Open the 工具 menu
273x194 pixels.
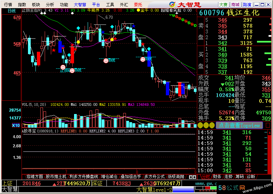[x=110, y=4]
